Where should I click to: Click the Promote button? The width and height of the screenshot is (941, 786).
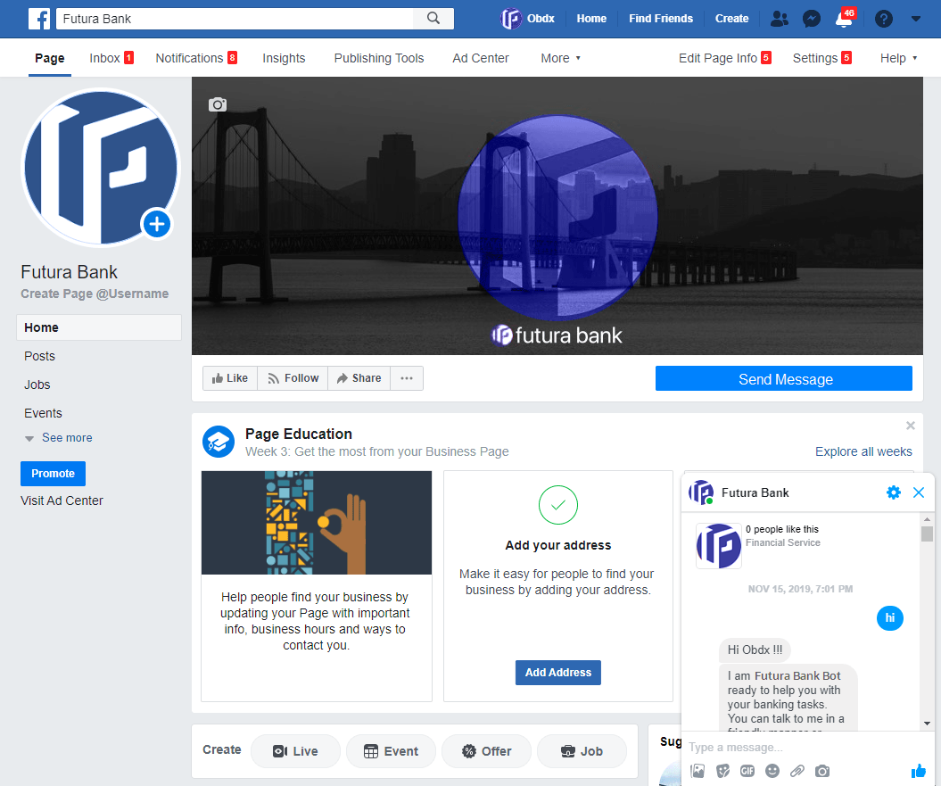(53, 473)
